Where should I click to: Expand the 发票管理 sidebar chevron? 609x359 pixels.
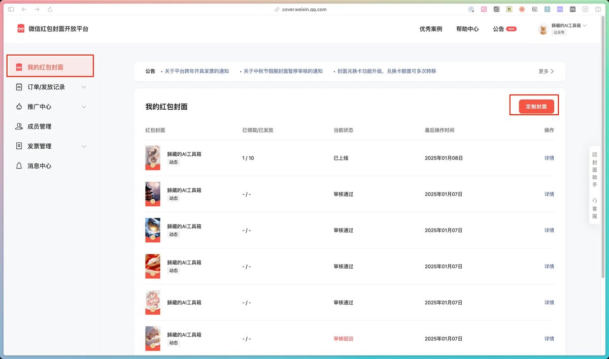[x=84, y=146]
